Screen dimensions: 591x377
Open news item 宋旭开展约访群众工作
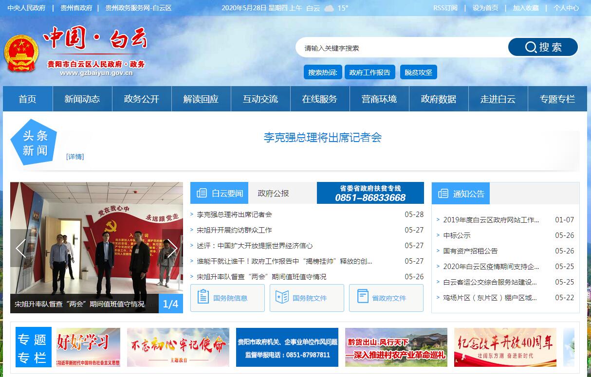click(234, 230)
